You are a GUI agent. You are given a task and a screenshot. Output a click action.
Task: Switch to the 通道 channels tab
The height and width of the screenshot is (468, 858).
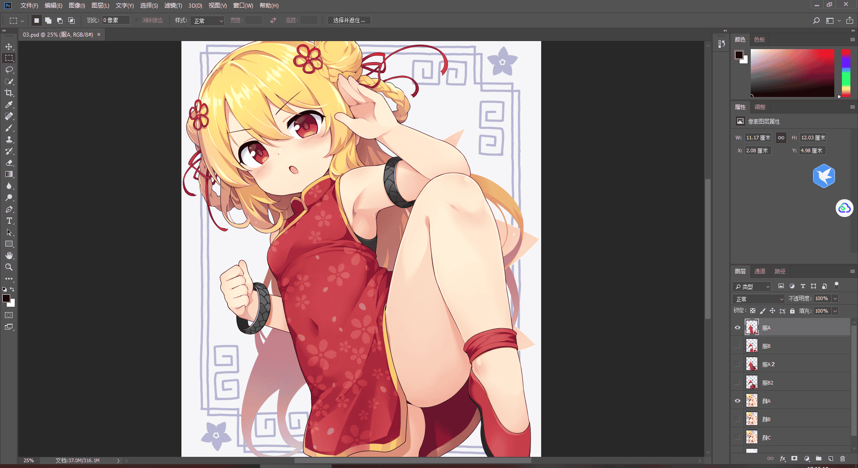(760, 272)
